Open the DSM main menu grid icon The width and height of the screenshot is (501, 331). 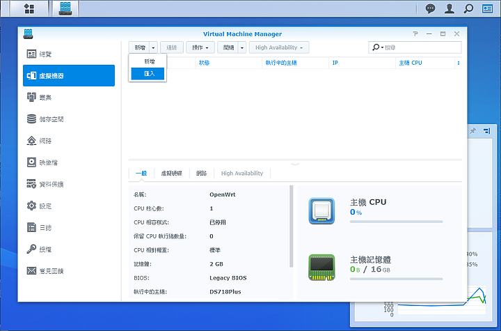pyautogui.click(x=29, y=8)
